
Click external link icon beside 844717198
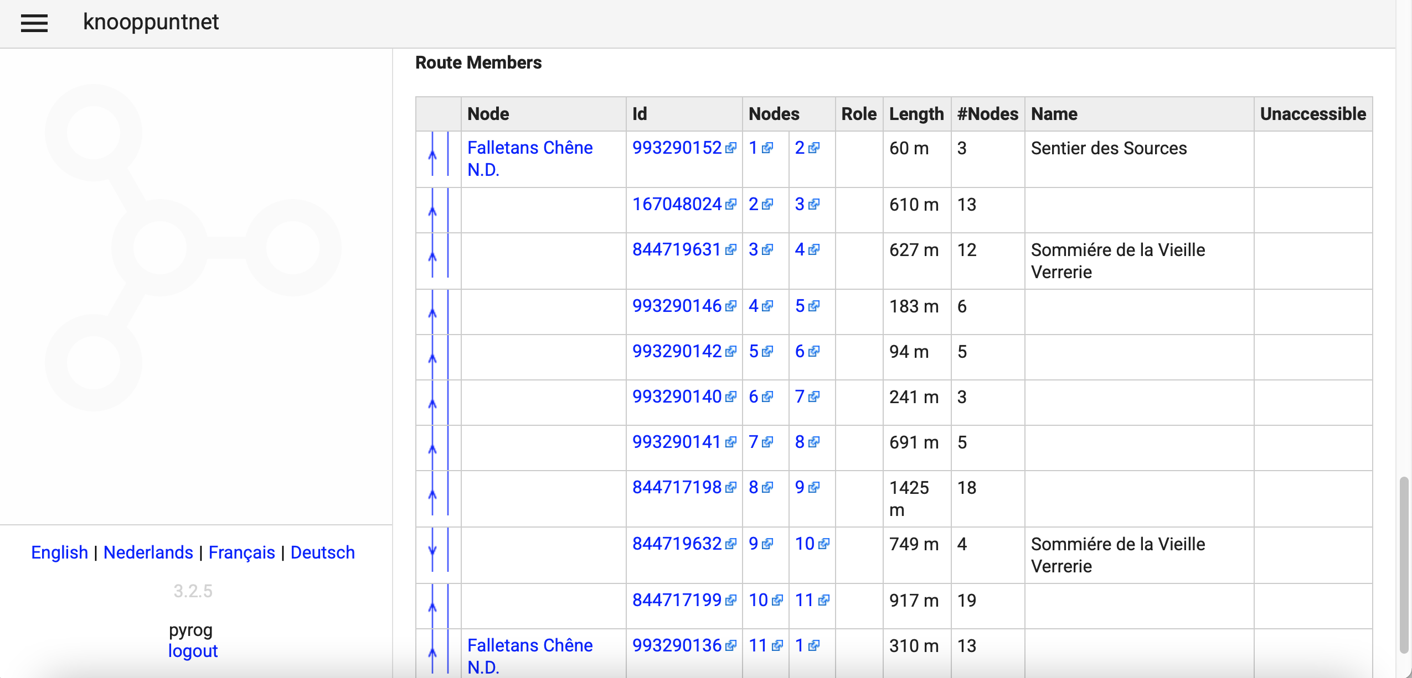pyautogui.click(x=731, y=487)
